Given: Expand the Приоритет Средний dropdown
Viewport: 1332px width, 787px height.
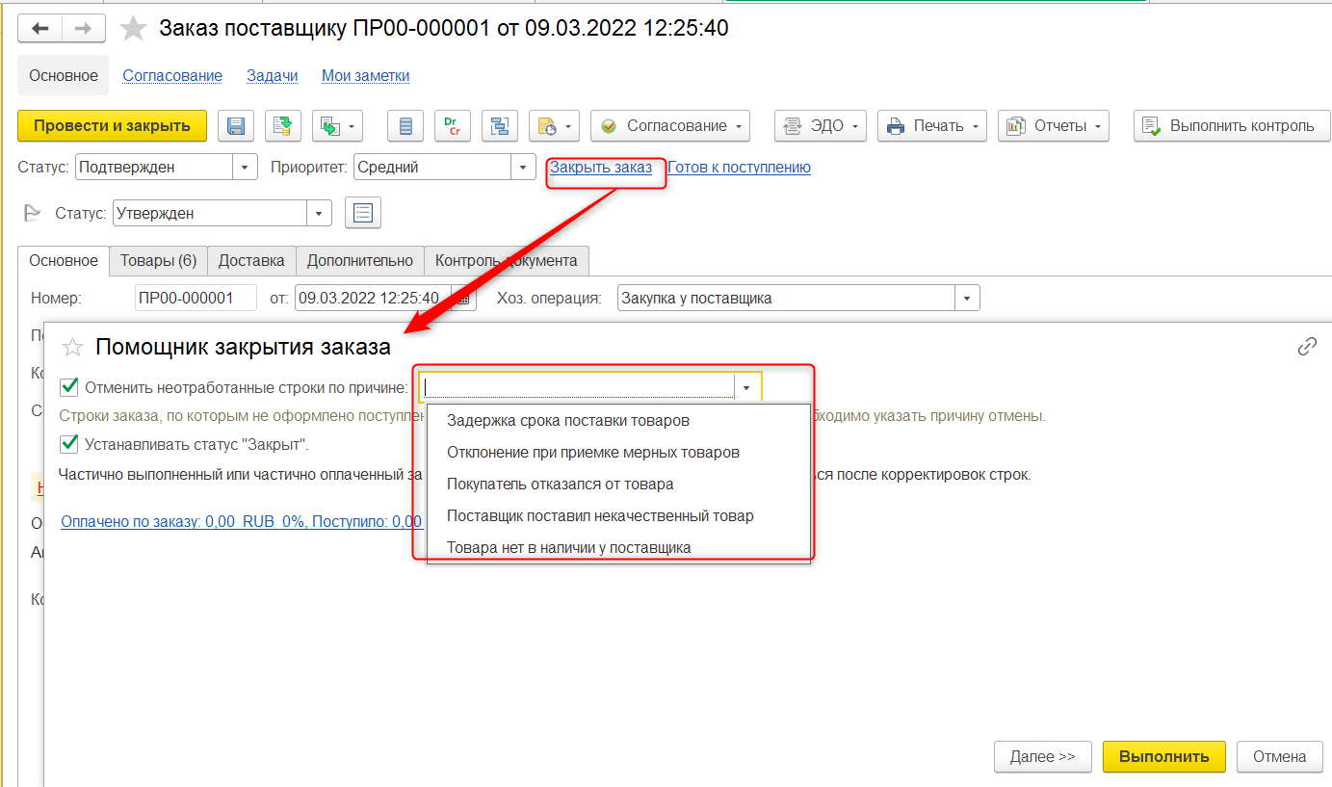Looking at the screenshot, I should [523, 167].
